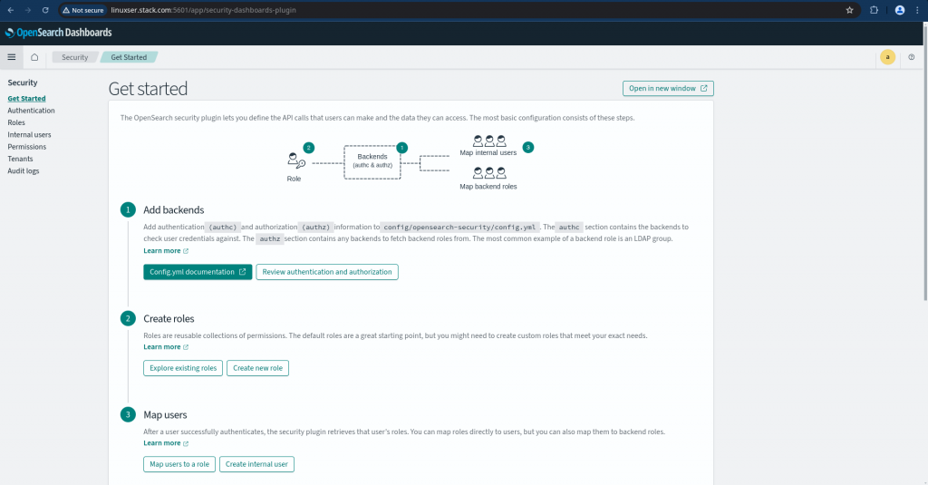Click the Create internal user button
The height and width of the screenshot is (485, 928).
(x=256, y=464)
